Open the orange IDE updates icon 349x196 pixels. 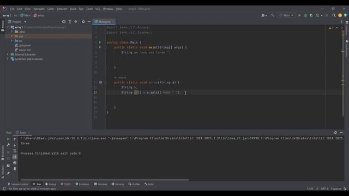pos(340,15)
